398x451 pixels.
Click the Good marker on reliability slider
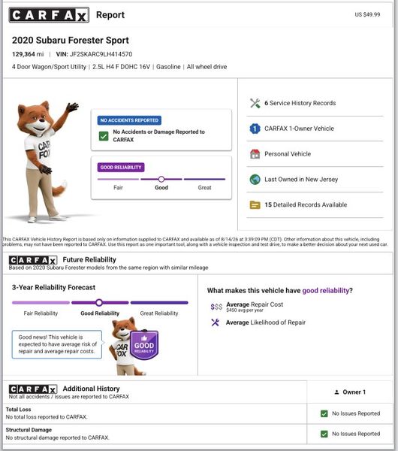coord(161,179)
